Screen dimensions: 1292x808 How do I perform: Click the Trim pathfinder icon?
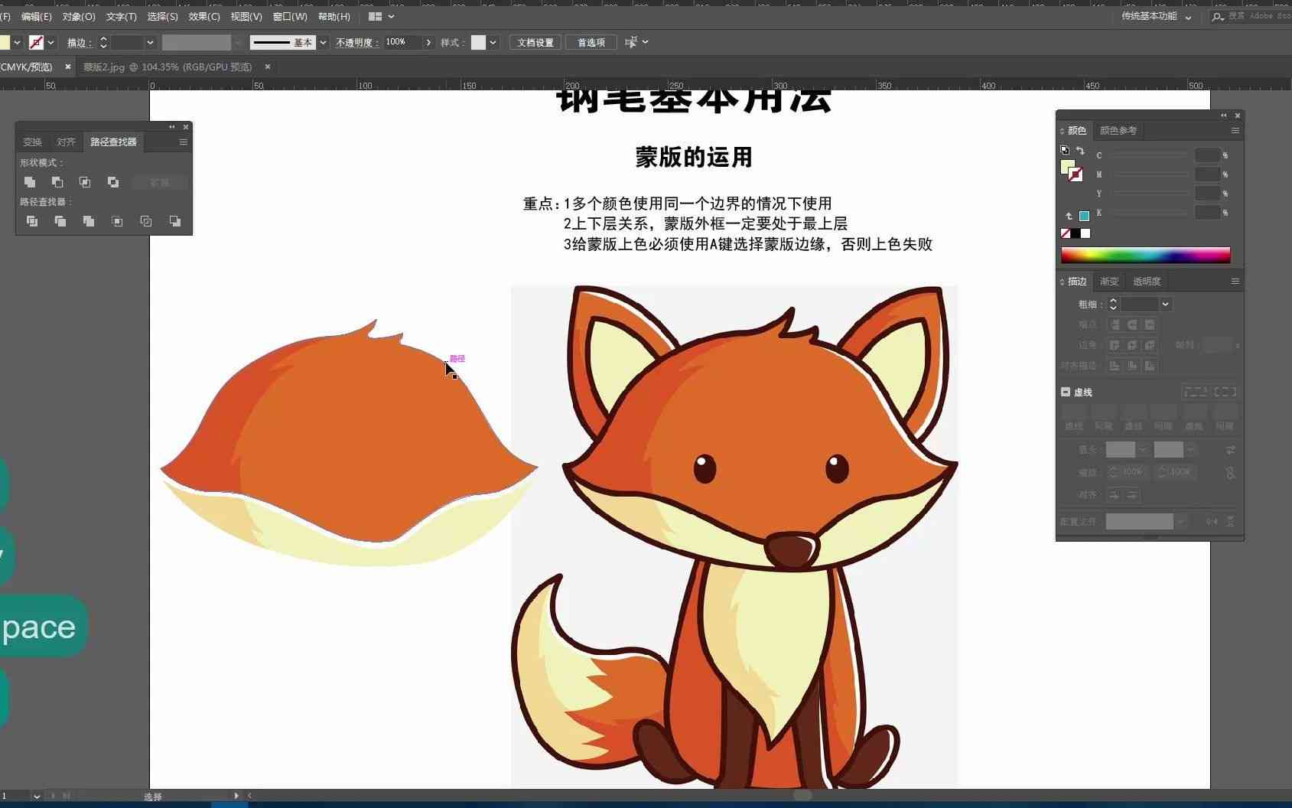pos(60,221)
